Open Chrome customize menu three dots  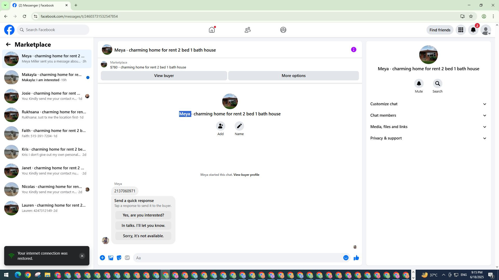493,16
